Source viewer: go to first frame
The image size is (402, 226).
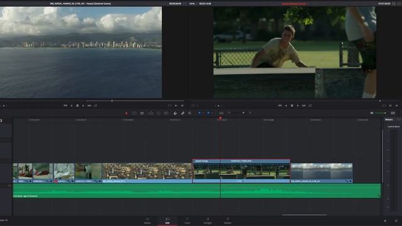coord(65,105)
